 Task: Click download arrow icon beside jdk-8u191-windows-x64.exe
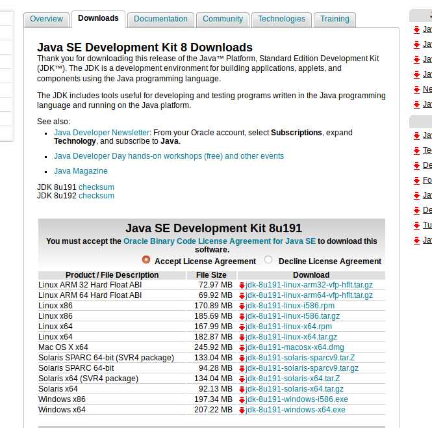click(x=242, y=410)
